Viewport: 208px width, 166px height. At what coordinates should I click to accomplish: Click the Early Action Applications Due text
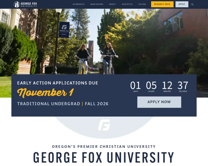point(58,83)
